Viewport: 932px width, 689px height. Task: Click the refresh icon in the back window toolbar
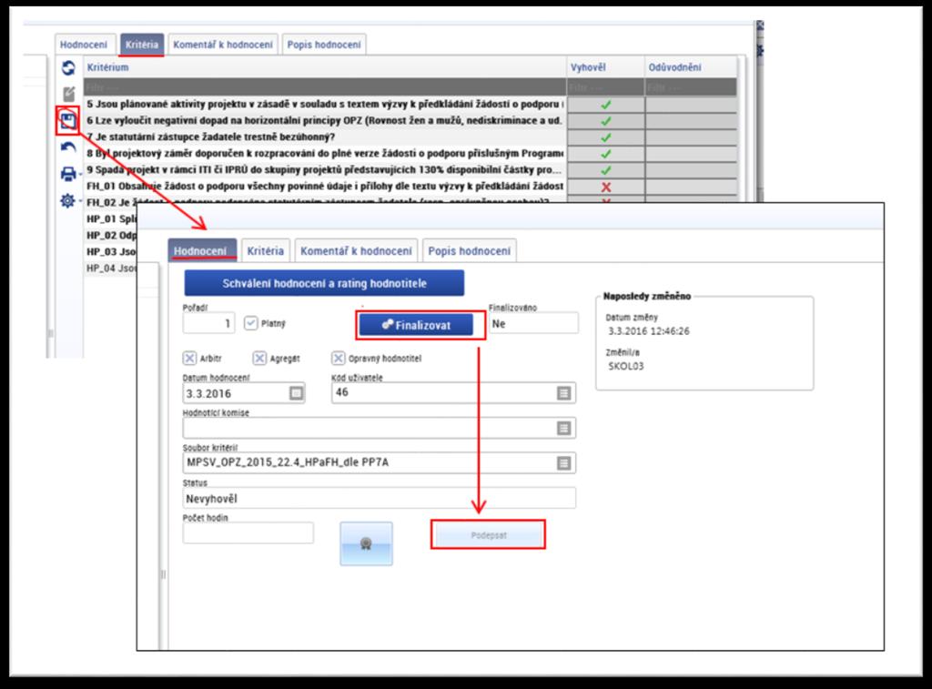click(68, 67)
